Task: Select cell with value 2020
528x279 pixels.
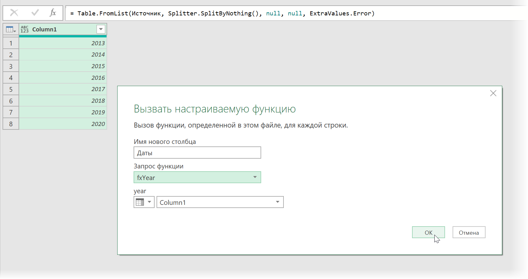Action: [63, 124]
